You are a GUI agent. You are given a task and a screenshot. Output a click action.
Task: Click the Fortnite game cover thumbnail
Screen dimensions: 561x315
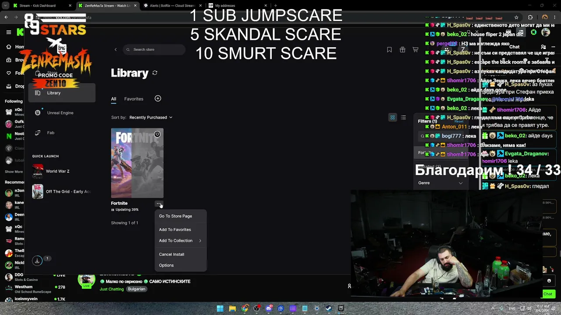click(137, 163)
